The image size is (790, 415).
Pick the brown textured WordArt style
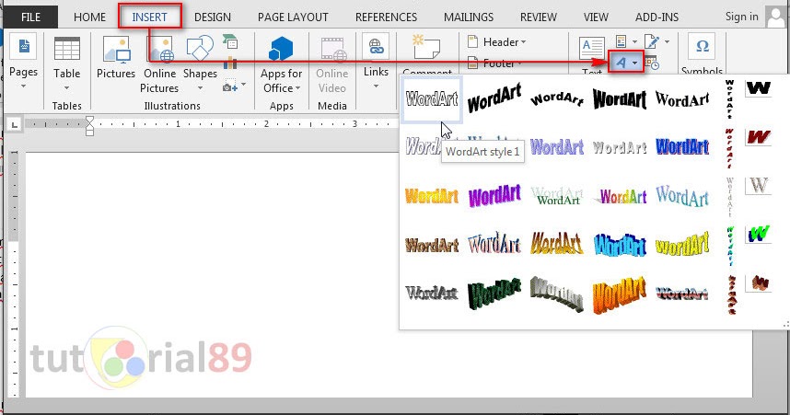[432, 246]
